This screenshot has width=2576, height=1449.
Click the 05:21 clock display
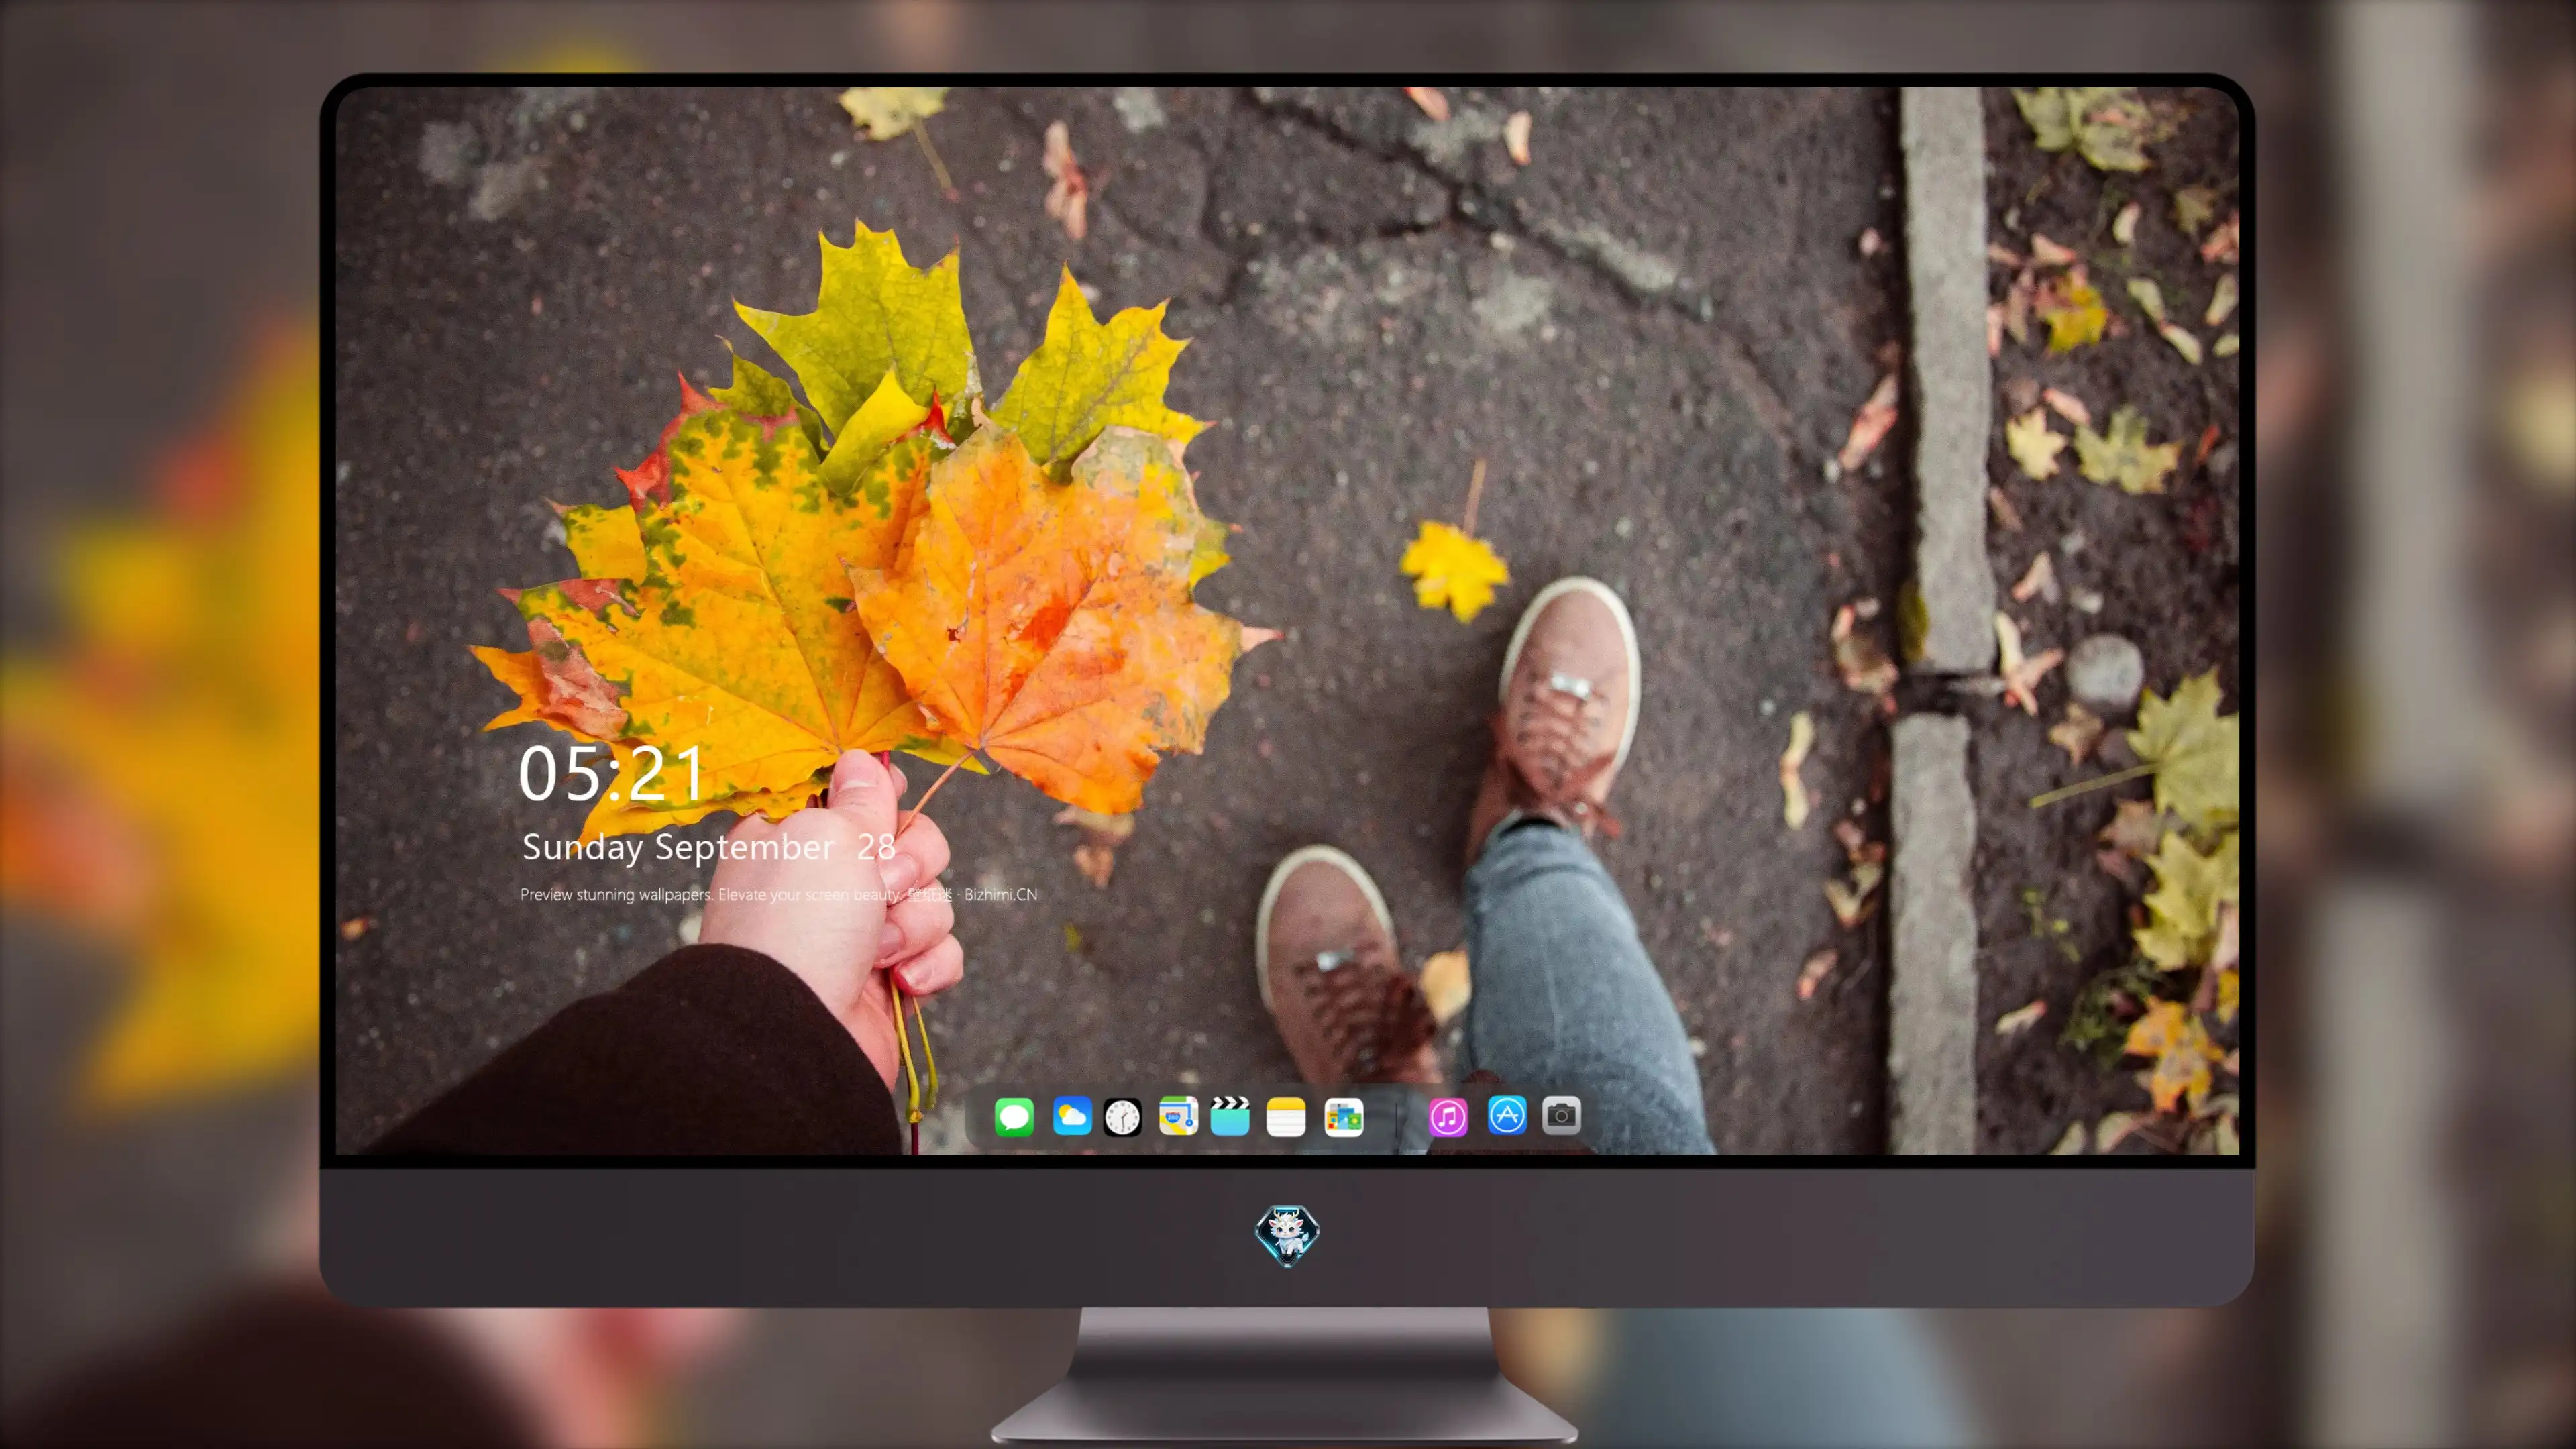click(x=611, y=773)
